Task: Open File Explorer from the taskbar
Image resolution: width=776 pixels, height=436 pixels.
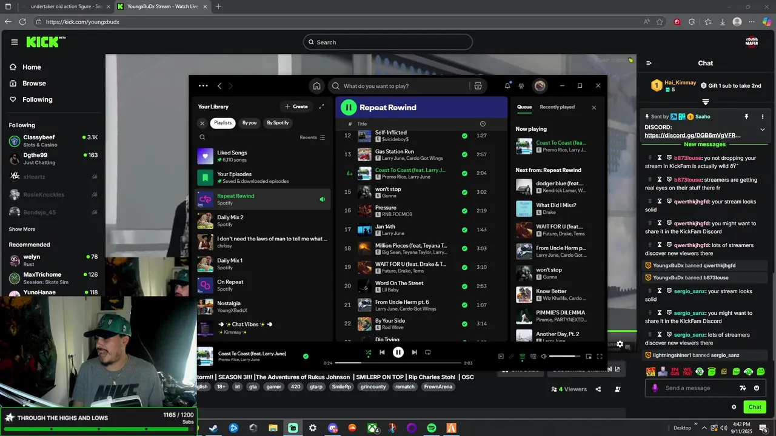Action: (x=273, y=428)
